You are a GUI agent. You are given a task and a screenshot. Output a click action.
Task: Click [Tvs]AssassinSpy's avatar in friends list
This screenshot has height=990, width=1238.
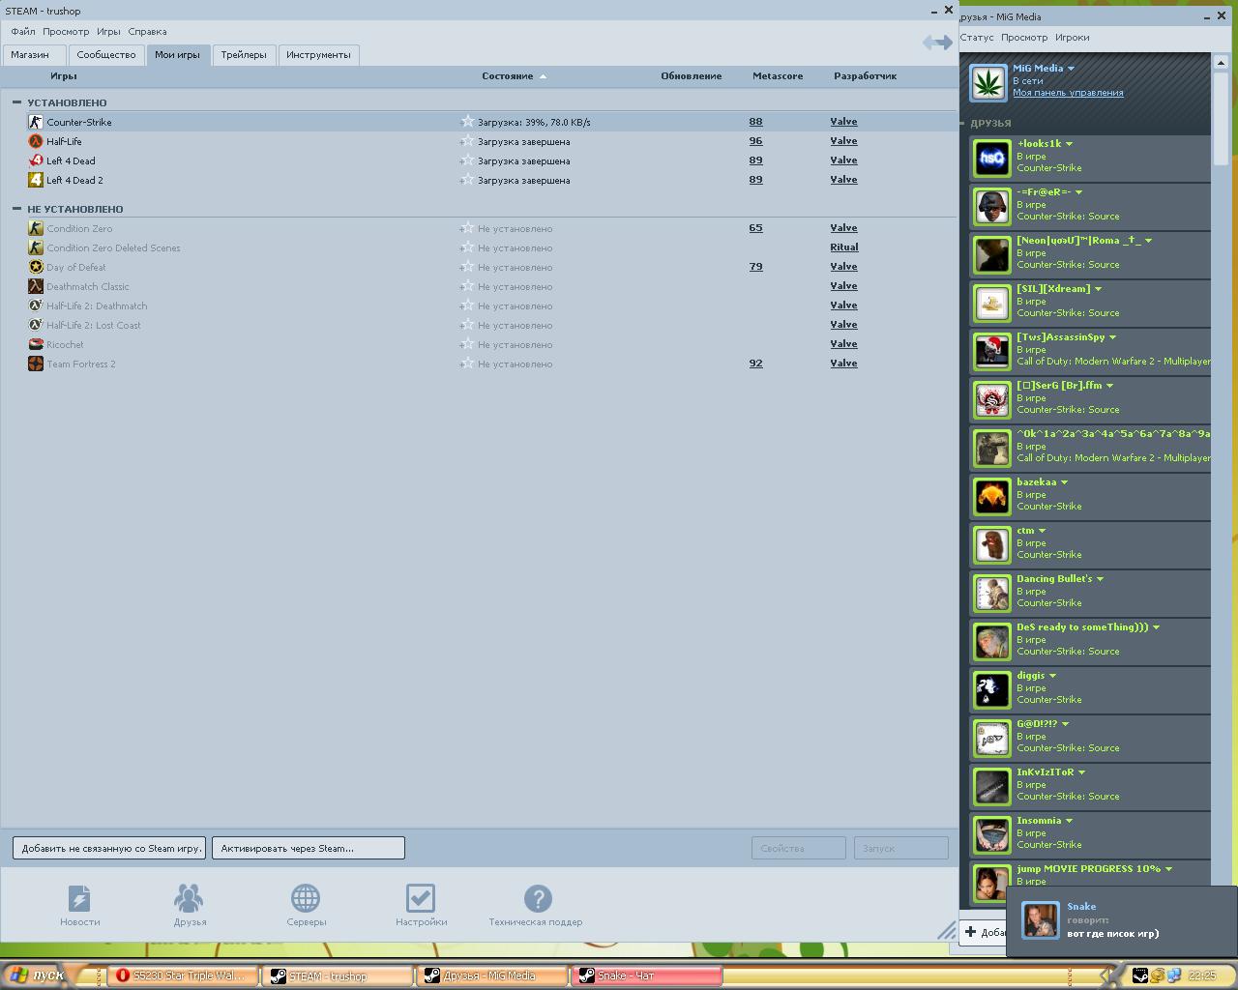pyautogui.click(x=991, y=352)
